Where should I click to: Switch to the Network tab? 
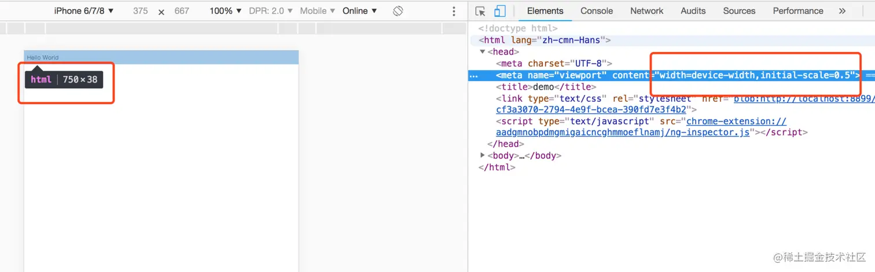click(647, 11)
